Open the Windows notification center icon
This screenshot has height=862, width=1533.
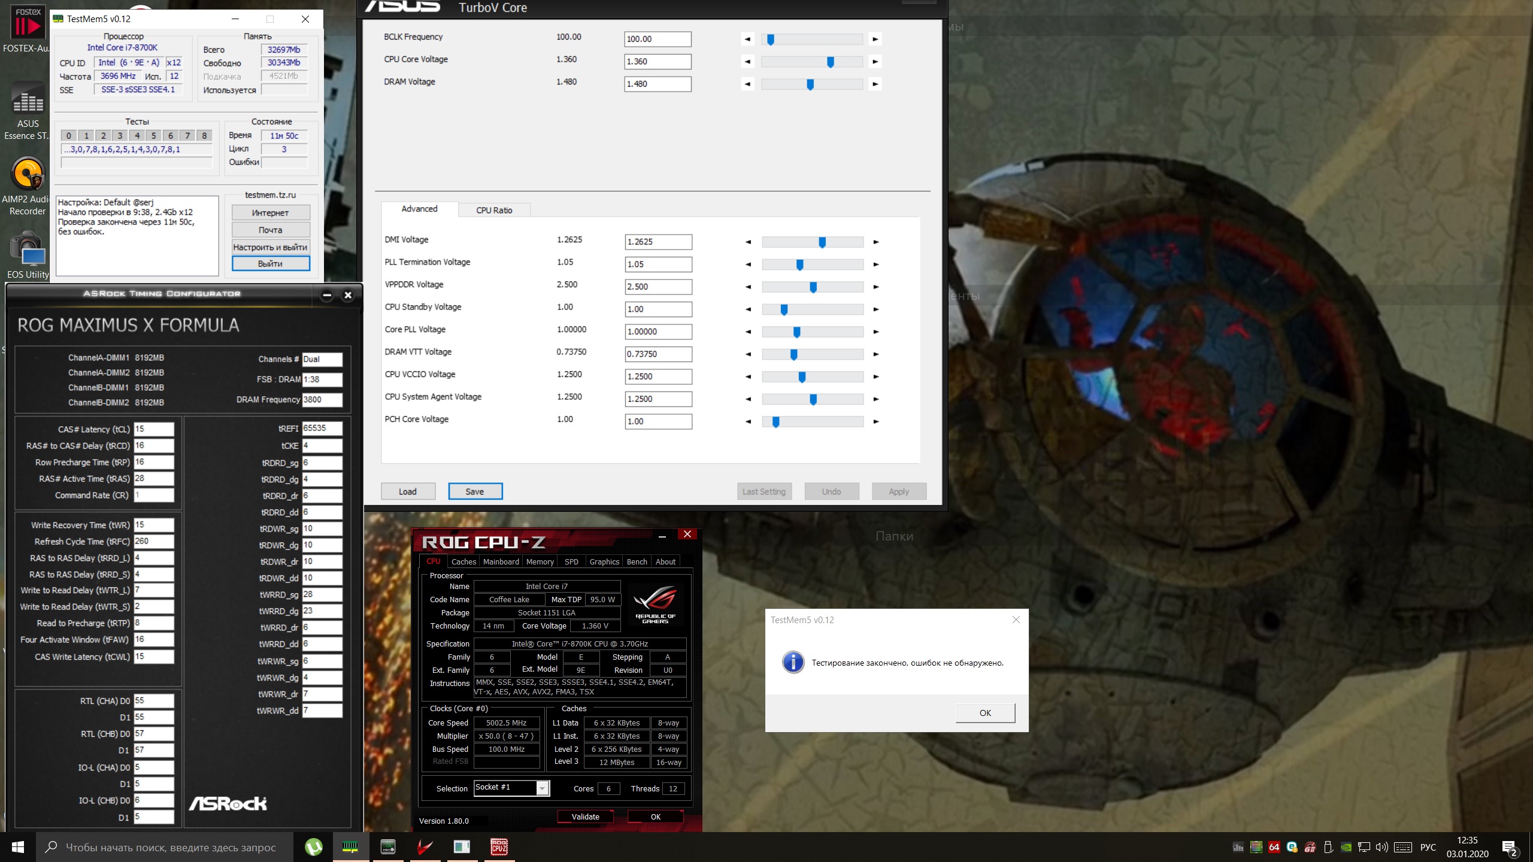[1510, 847]
